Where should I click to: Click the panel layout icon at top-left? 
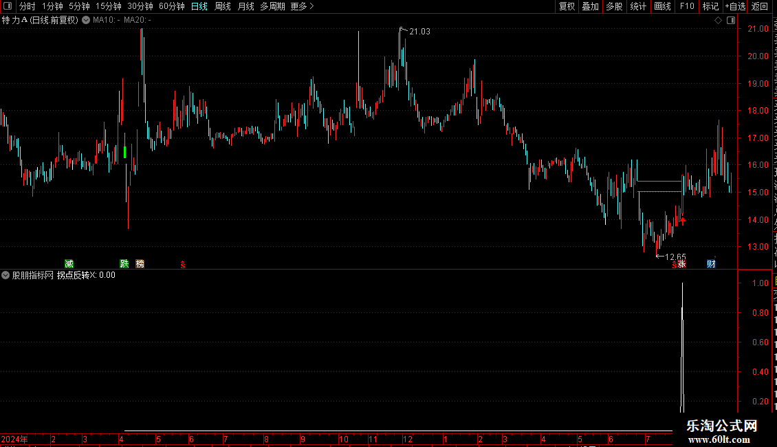point(8,6)
